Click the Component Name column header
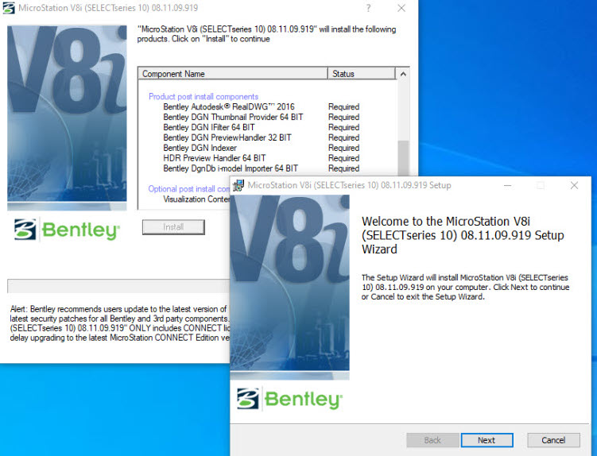This screenshot has width=597, height=456. (233, 74)
